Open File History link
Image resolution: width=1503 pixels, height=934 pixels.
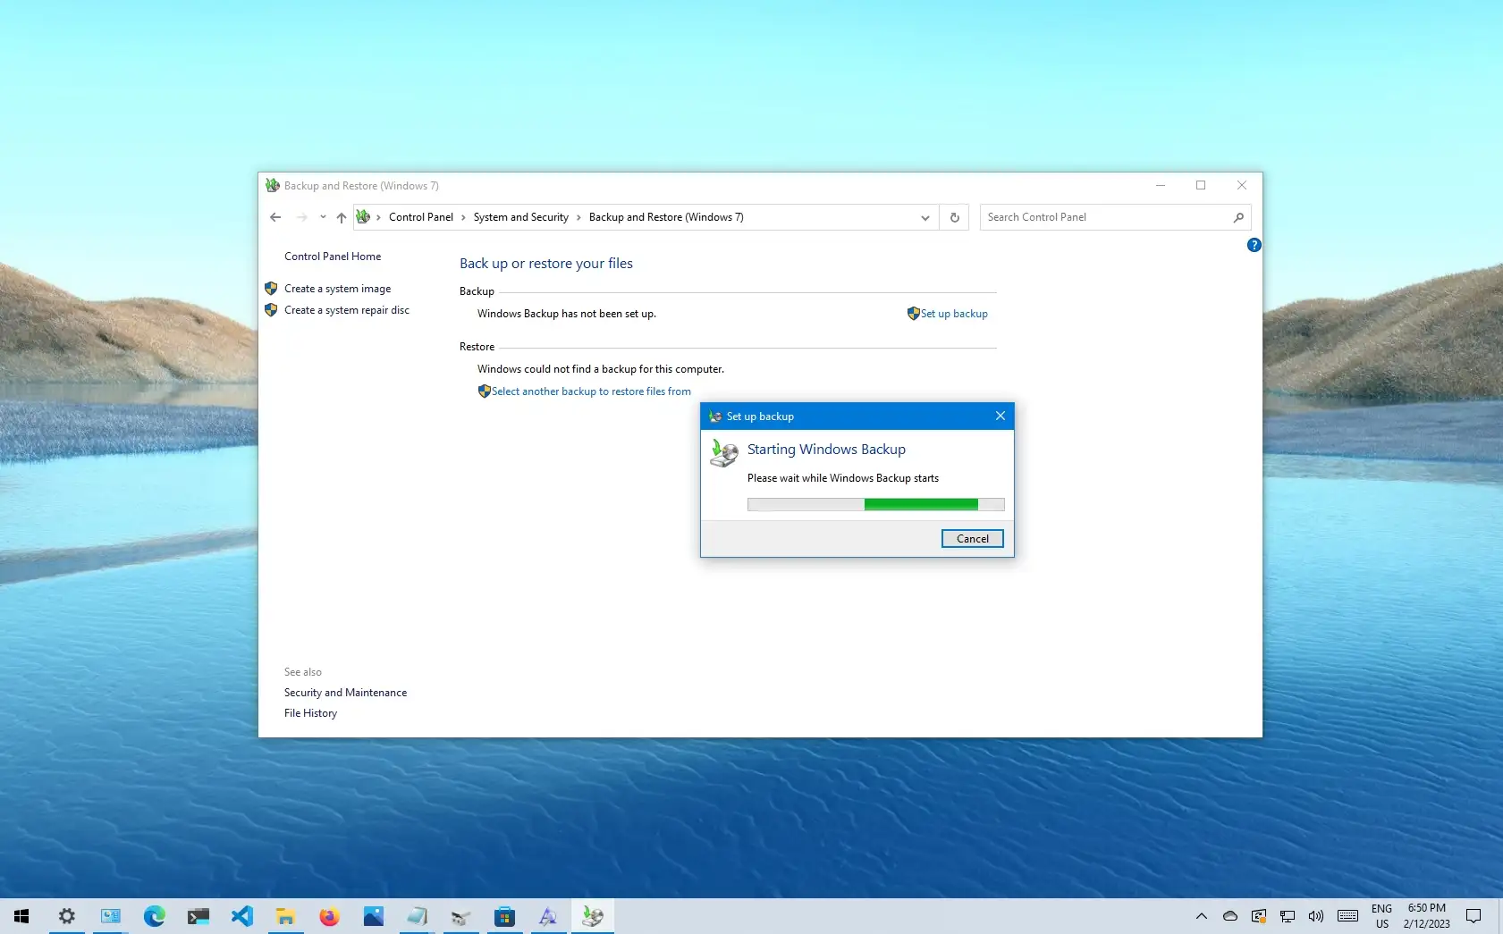[x=310, y=713]
